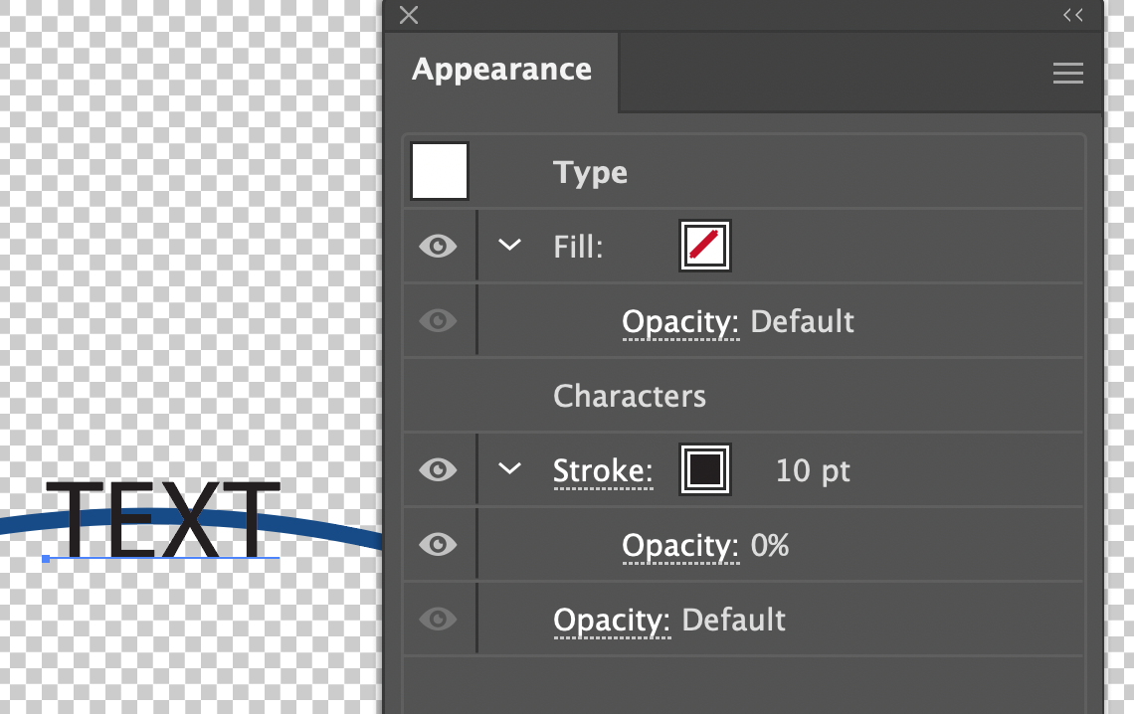Collapse the Stroke attribute row
The image size is (1134, 714).
509,469
